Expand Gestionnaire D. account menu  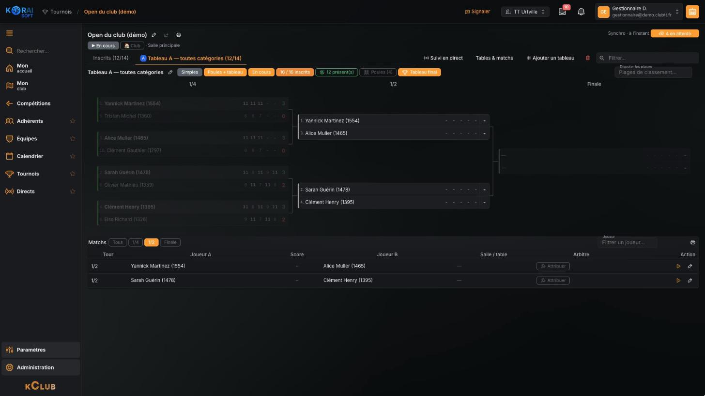click(639, 12)
